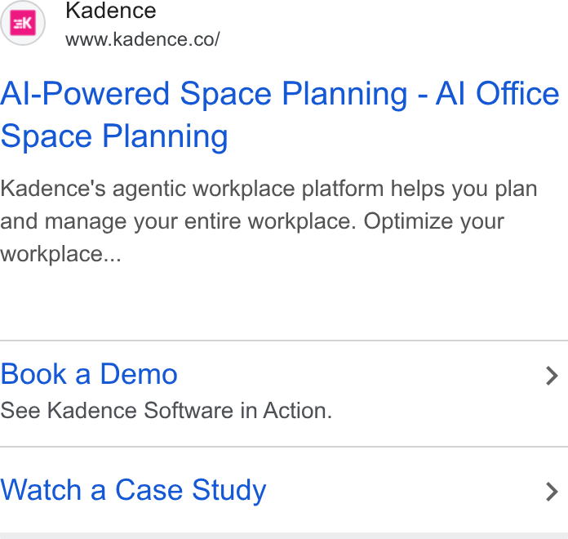Click the gray bar below Watch a Case Study
The height and width of the screenshot is (539, 568).
tap(284, 536)
